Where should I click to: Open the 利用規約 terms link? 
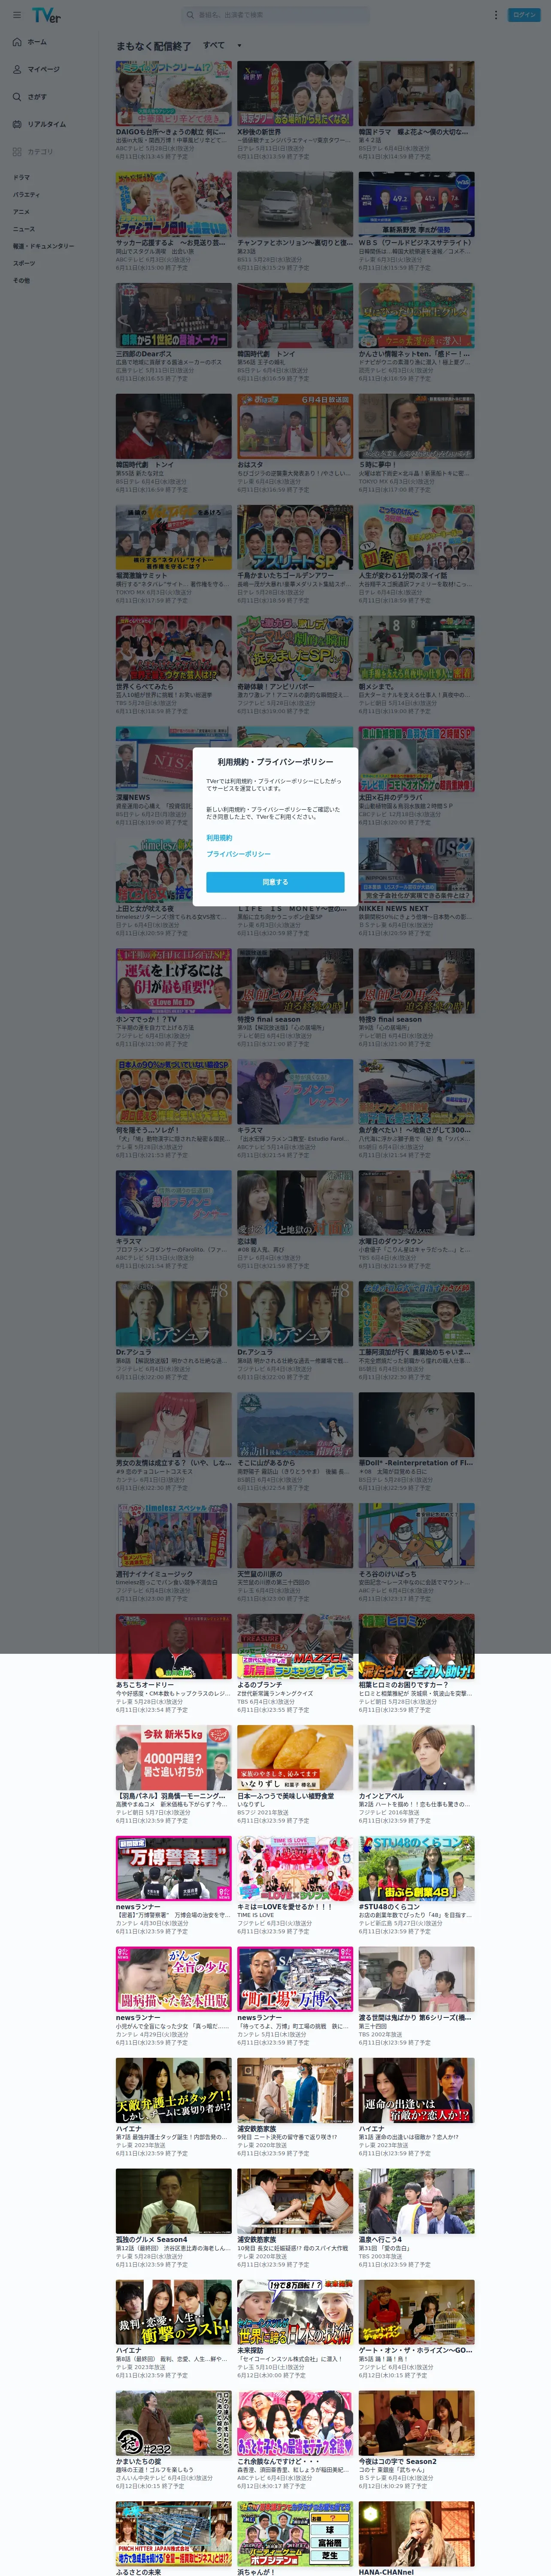[219, 838]
